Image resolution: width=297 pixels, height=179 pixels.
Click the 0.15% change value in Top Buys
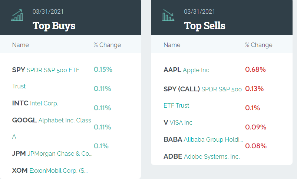tap(103, 70)
